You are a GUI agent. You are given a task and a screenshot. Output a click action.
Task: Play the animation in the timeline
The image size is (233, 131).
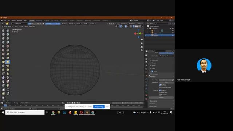(x=75, y=103)
